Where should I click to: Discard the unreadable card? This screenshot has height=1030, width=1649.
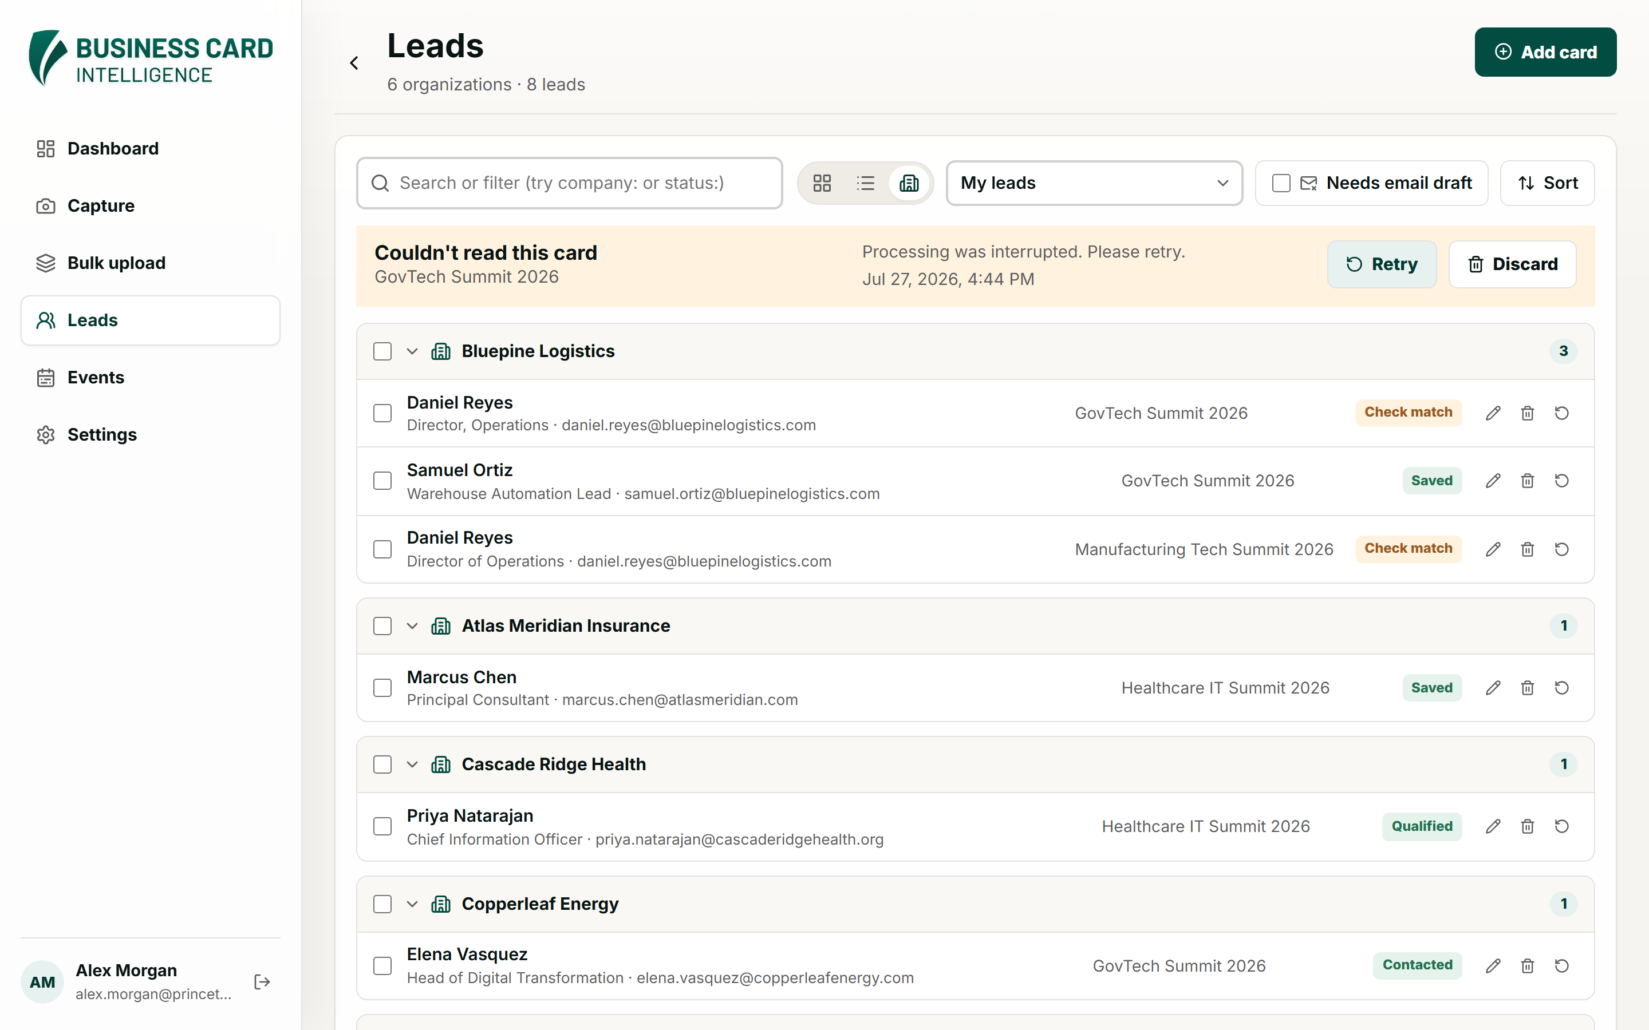tap(1512, 264)
